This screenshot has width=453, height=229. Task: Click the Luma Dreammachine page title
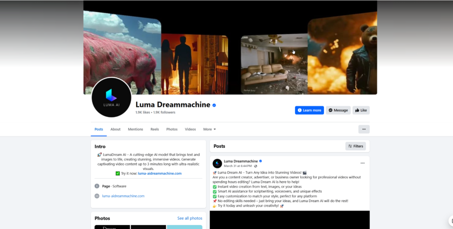pyautogui.click(x=173, y=104)
